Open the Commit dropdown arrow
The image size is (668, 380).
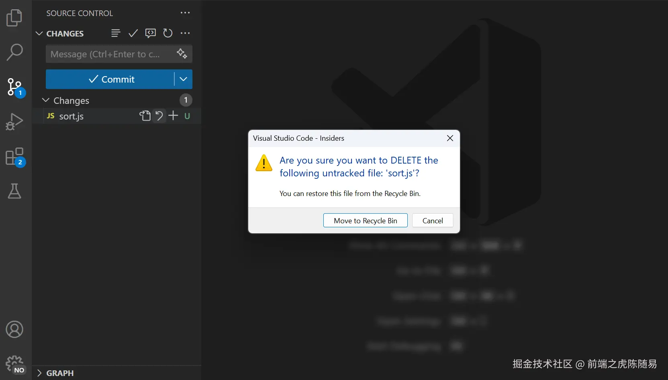tap(184, 79)
